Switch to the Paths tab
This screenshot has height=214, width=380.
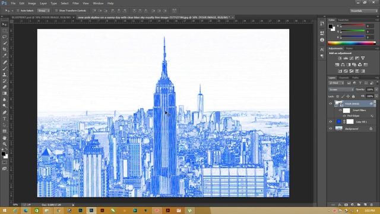click(355, 78)
